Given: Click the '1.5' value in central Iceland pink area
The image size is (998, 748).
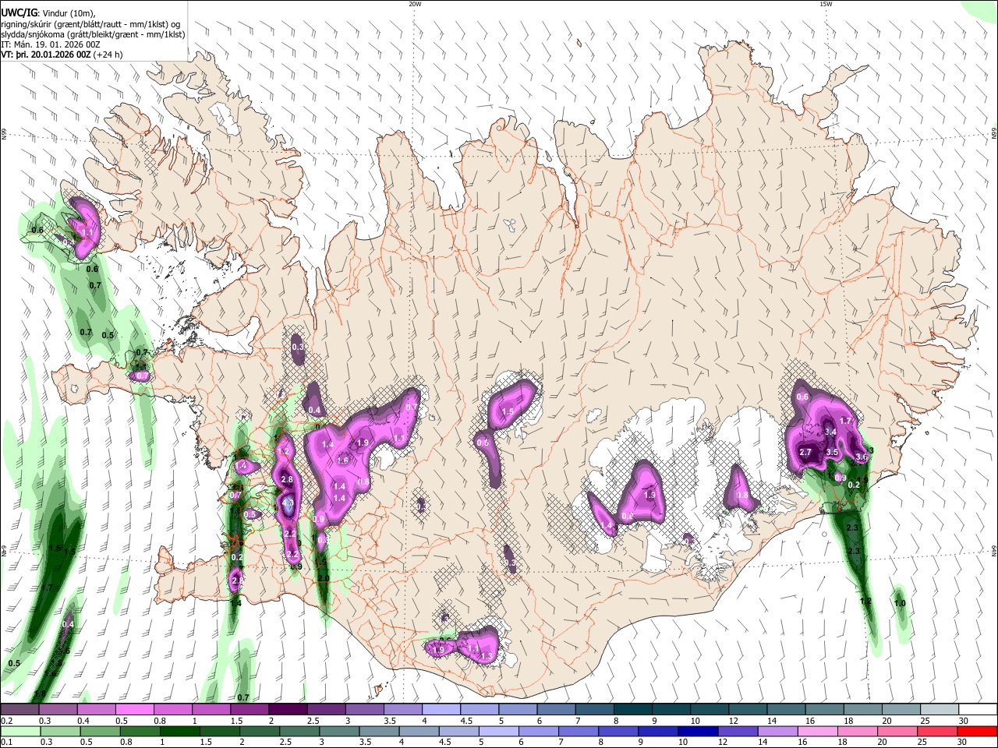Looking at the screenshot, I should (x=508, y=411).
